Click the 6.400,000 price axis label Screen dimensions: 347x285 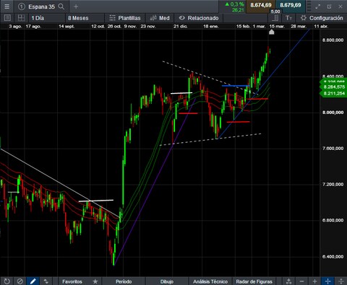[x=333, y=257]
